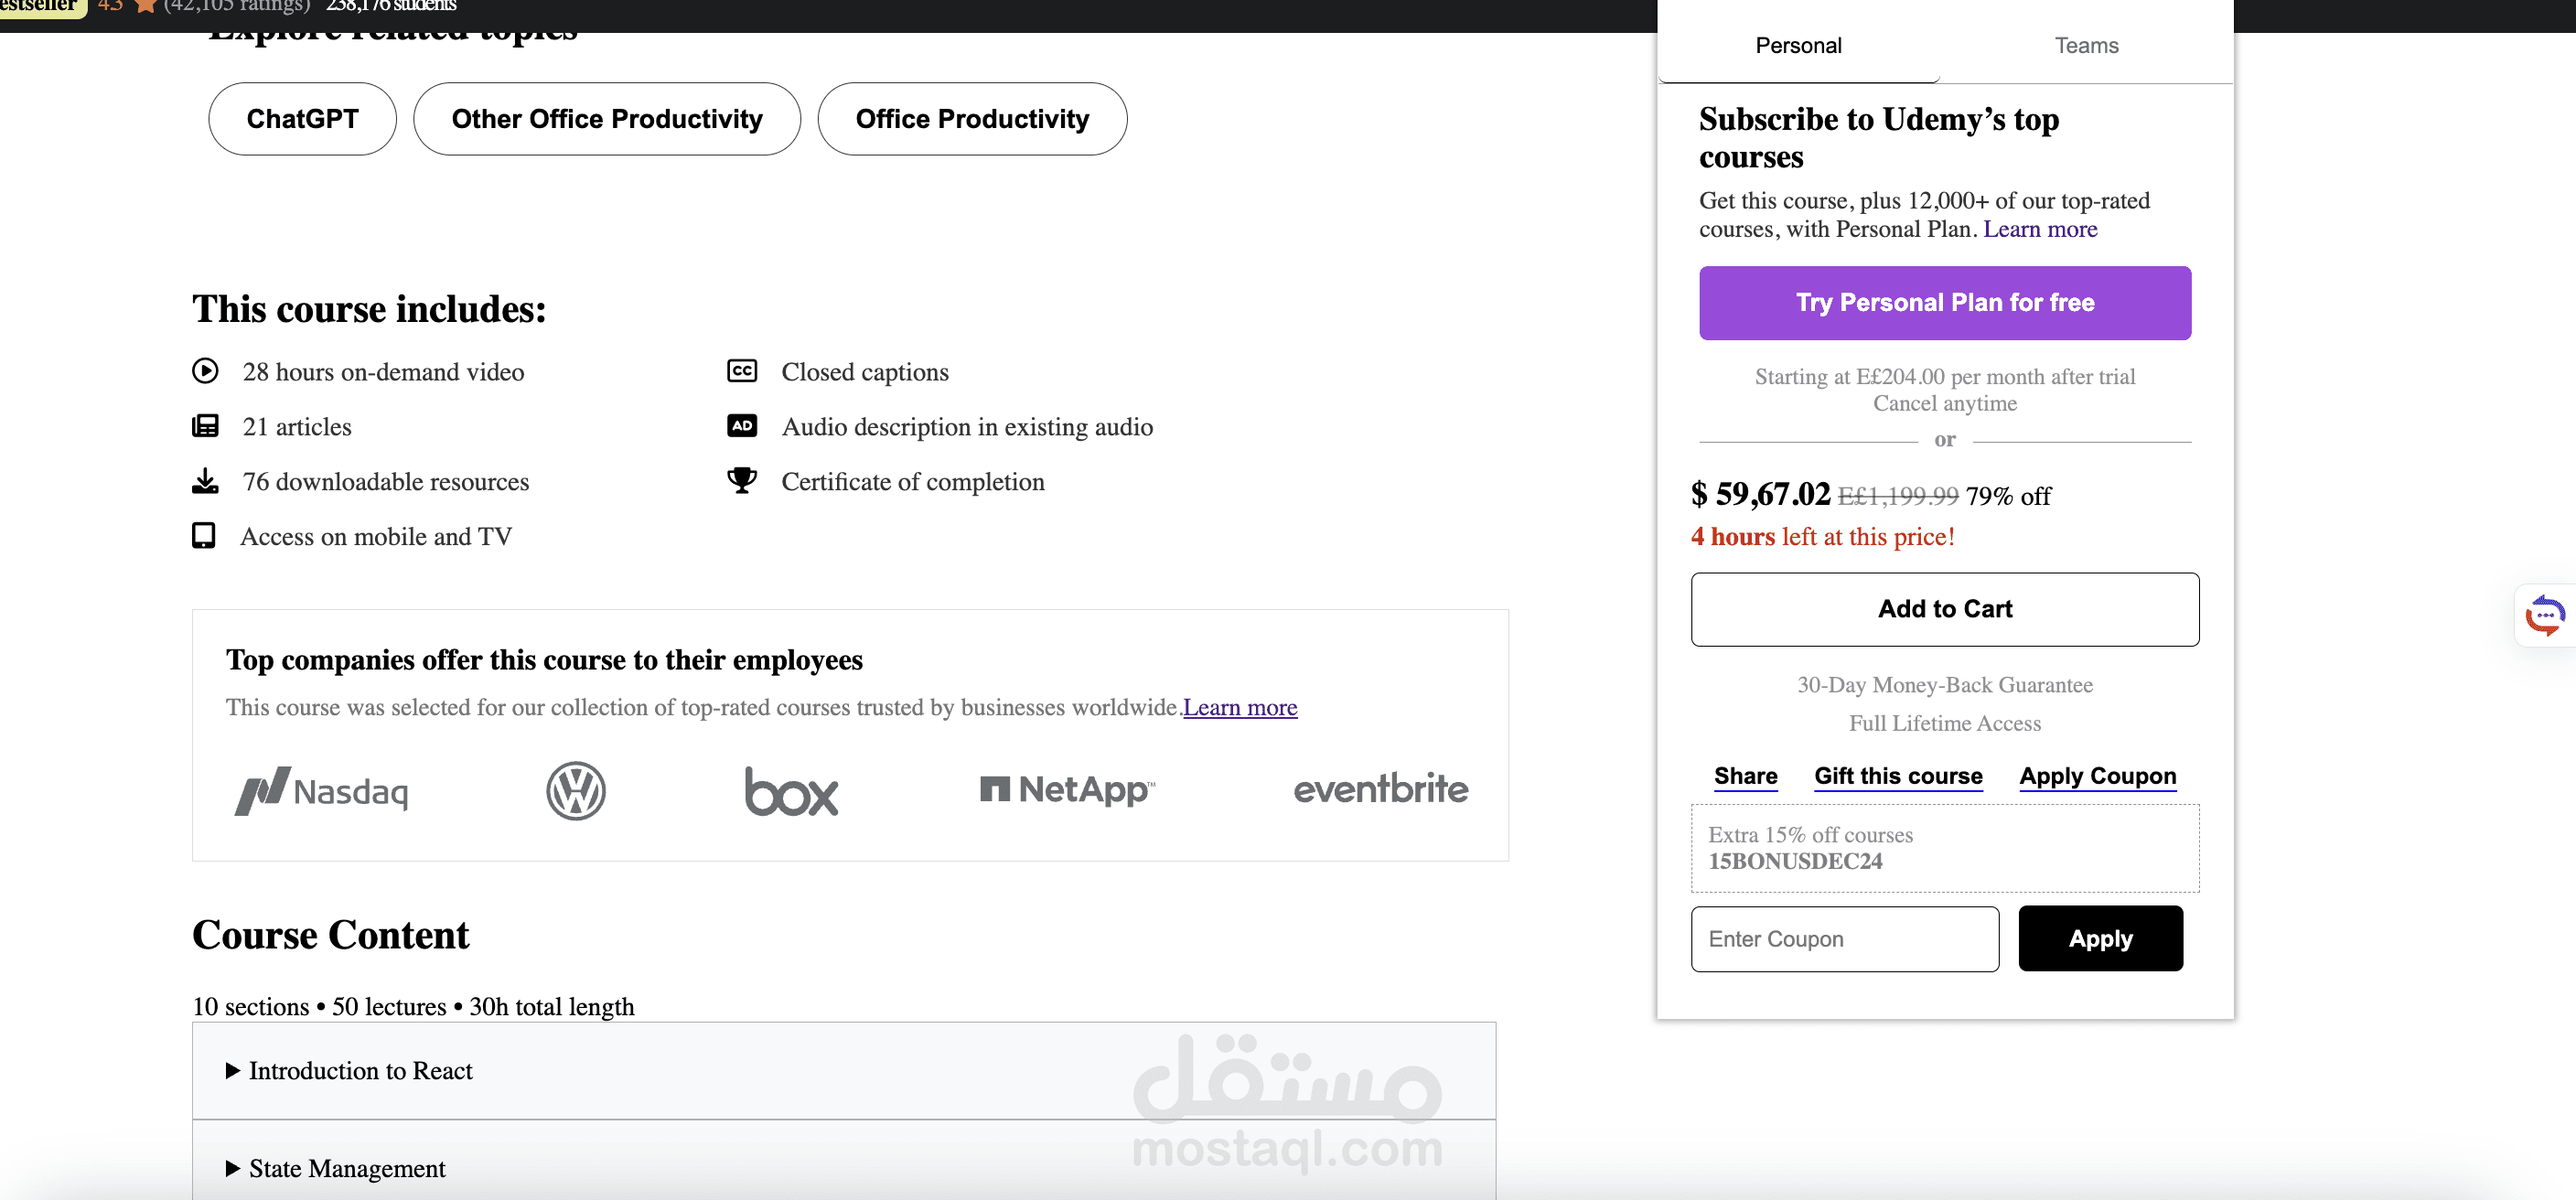Add the course to cart
Screen dimensions: 2576x1200
pos(1944,609)
